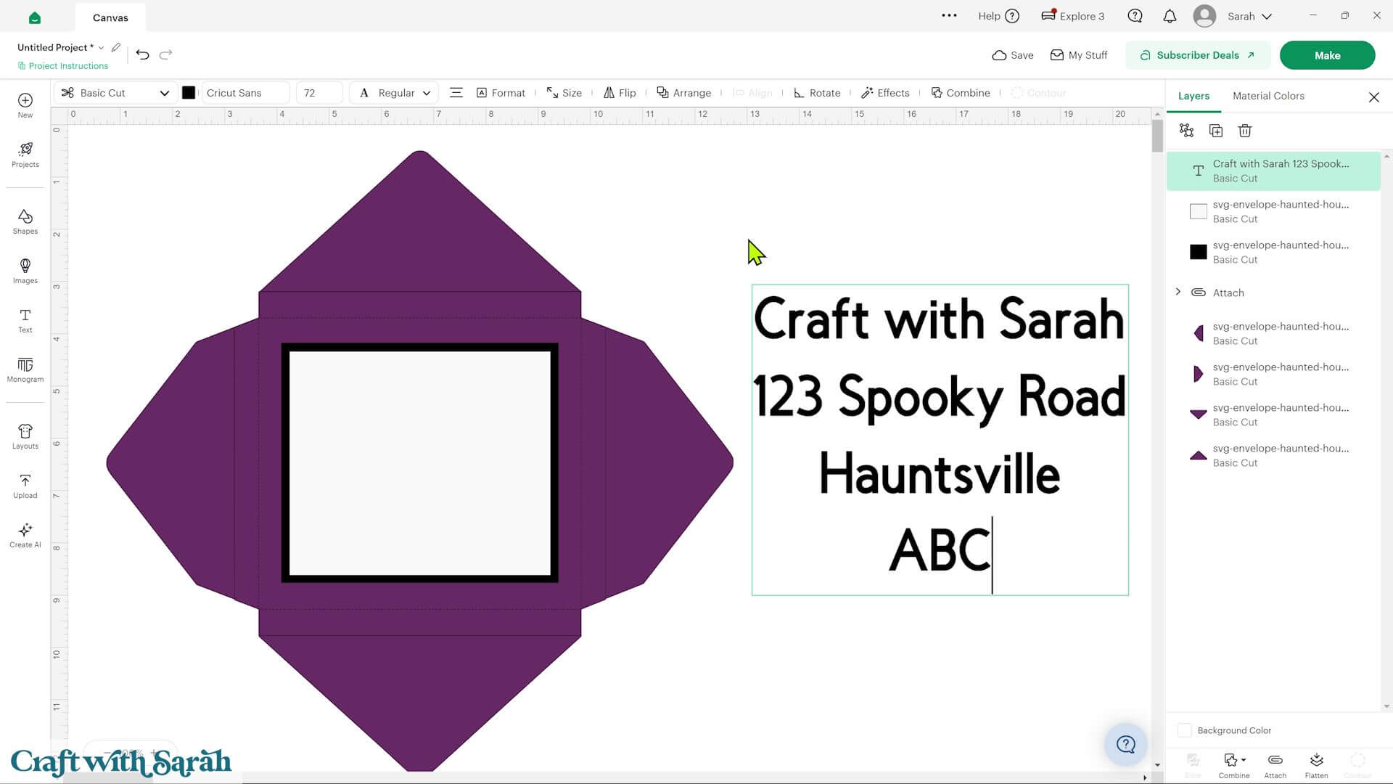Screen dimensions: 1393x784
Task: Select the Text tool in sidebar
Action: point(25,320)
